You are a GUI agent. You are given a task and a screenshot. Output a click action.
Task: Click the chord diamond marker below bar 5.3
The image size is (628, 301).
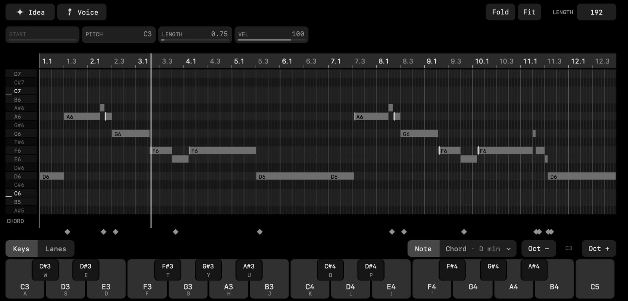[259, 232]
